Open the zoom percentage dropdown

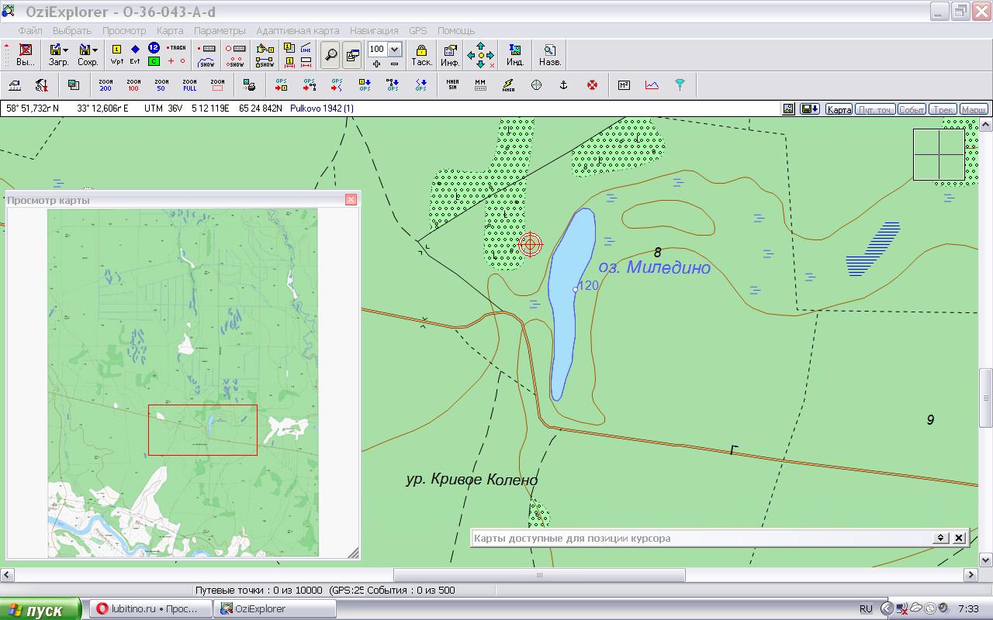(394, 49)
